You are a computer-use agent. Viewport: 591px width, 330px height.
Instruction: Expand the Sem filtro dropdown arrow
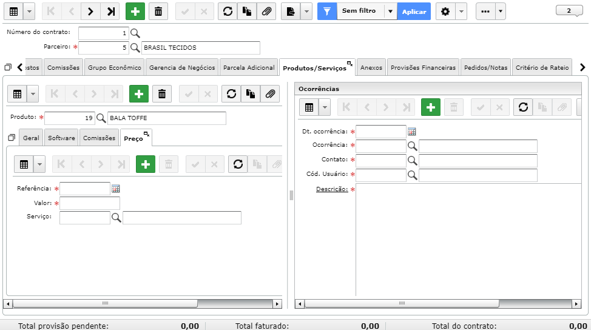[x=391, y=12]
